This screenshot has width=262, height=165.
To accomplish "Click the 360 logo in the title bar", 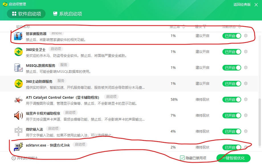I will [5, 4].
